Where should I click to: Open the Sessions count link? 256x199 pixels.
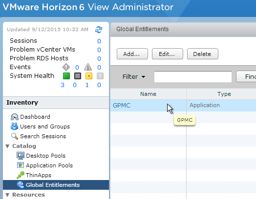99,41
